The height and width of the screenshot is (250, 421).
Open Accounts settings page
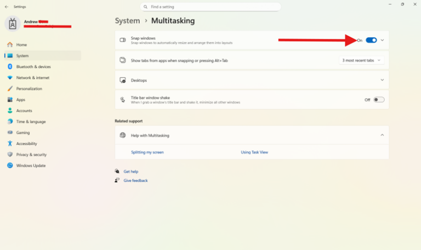(x=43, y=111)
